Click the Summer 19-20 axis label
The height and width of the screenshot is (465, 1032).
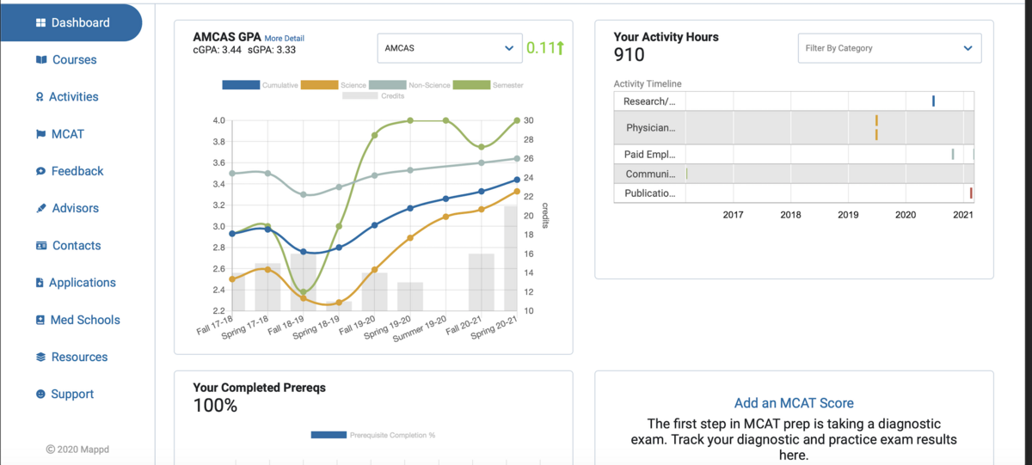pos(420,327)
